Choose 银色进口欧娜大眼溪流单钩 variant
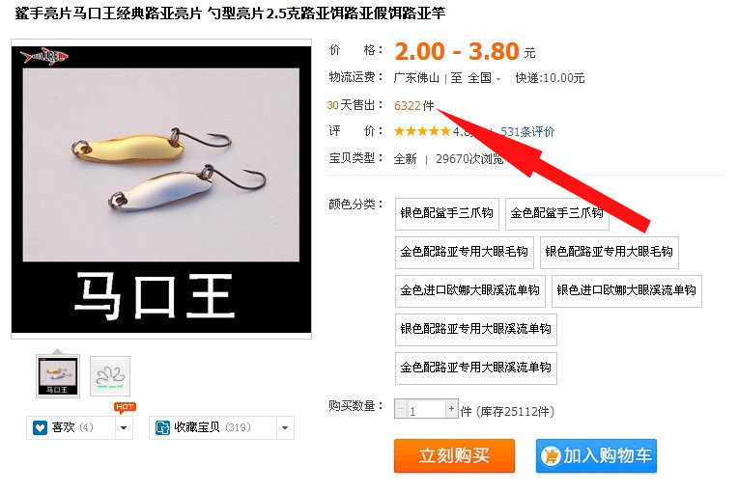The width and height of the screenshot is (738, 492). pyautogui.click(x=627, y=291)
